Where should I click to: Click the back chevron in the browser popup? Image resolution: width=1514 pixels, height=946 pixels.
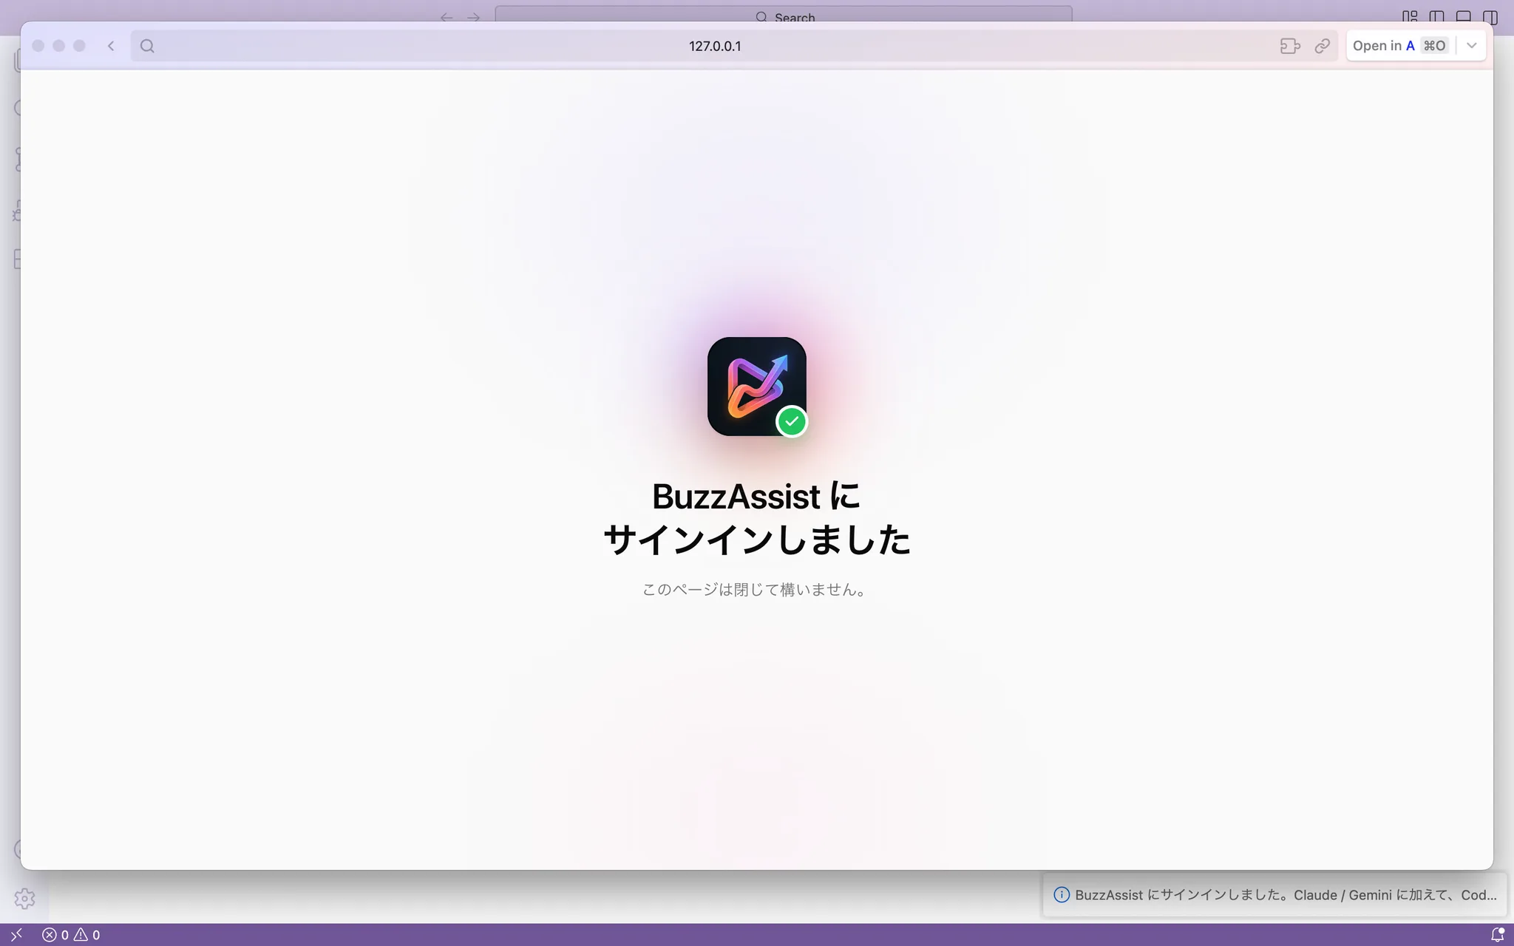click(x=111, y=46)
